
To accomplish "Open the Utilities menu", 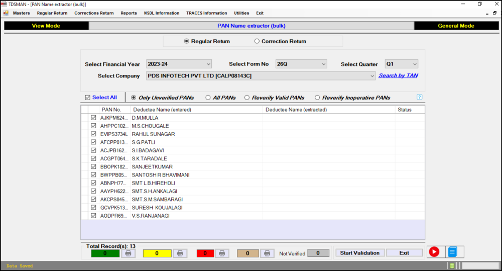I will click(241, 13).
